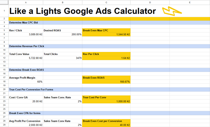The width and height of the screenshot is (210, 127).
Task: Click 'Break Even Max CPC' label
Action: point(95,30)
